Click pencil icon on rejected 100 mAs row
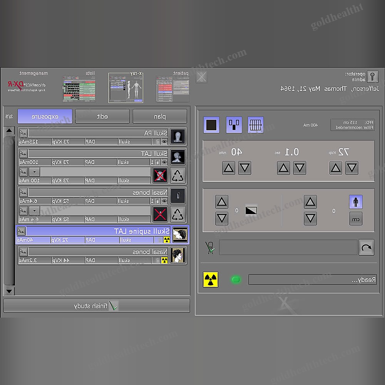 point(23,172)
